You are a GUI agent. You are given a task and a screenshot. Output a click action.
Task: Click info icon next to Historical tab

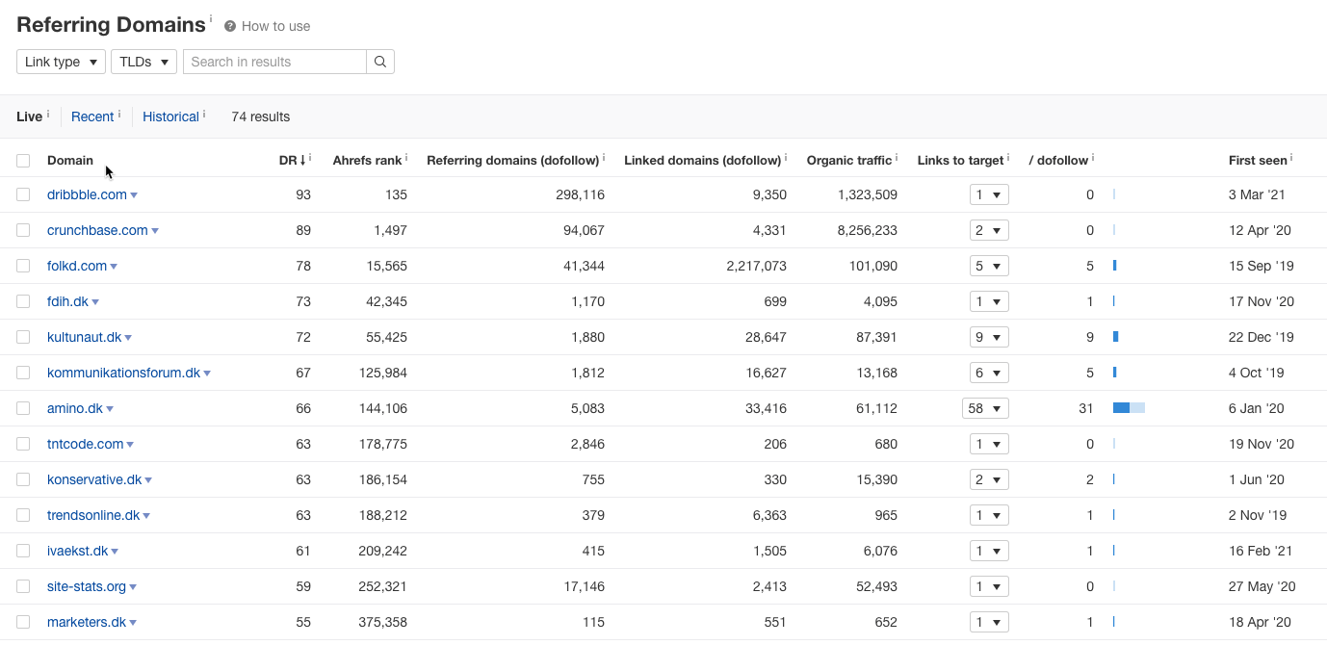tap(204, 113)
